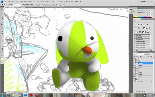This screenshot has width=155, height=97.
Task: Select the Type tool
Action: coord(2,42)
